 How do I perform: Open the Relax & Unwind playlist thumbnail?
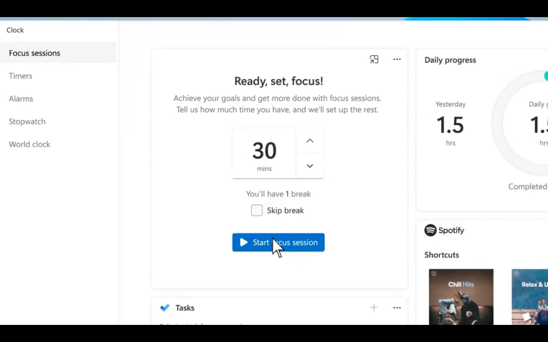pos(530,297)
